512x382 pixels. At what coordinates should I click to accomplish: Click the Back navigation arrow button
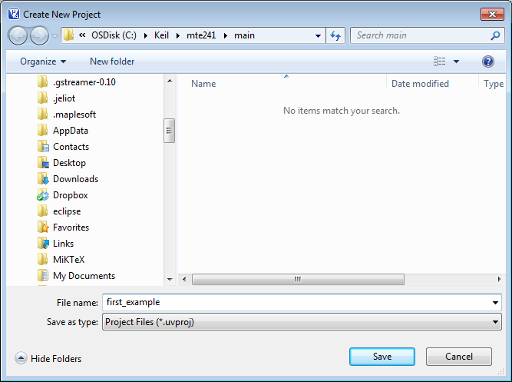18,35
